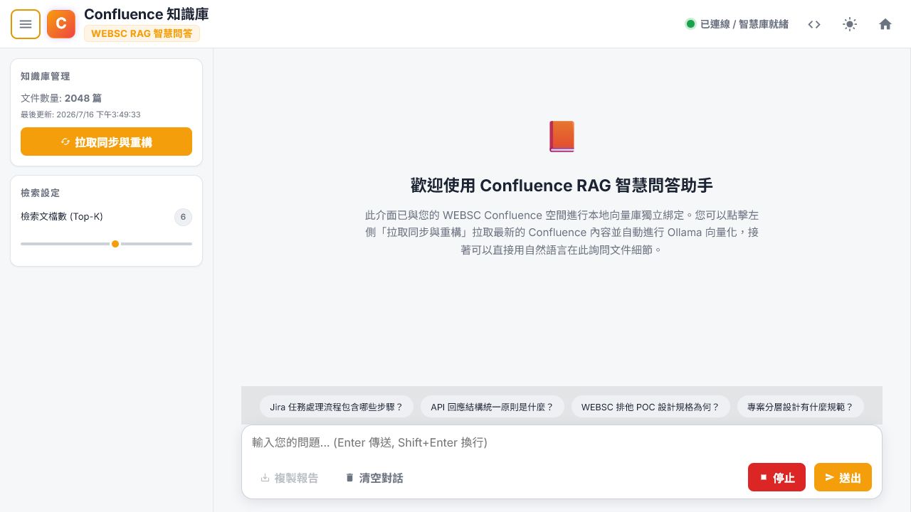This screenshot has height=512, width=911.
Task: Click the 知識庫管理 panel heading
Action: click(x=46, y=76)
